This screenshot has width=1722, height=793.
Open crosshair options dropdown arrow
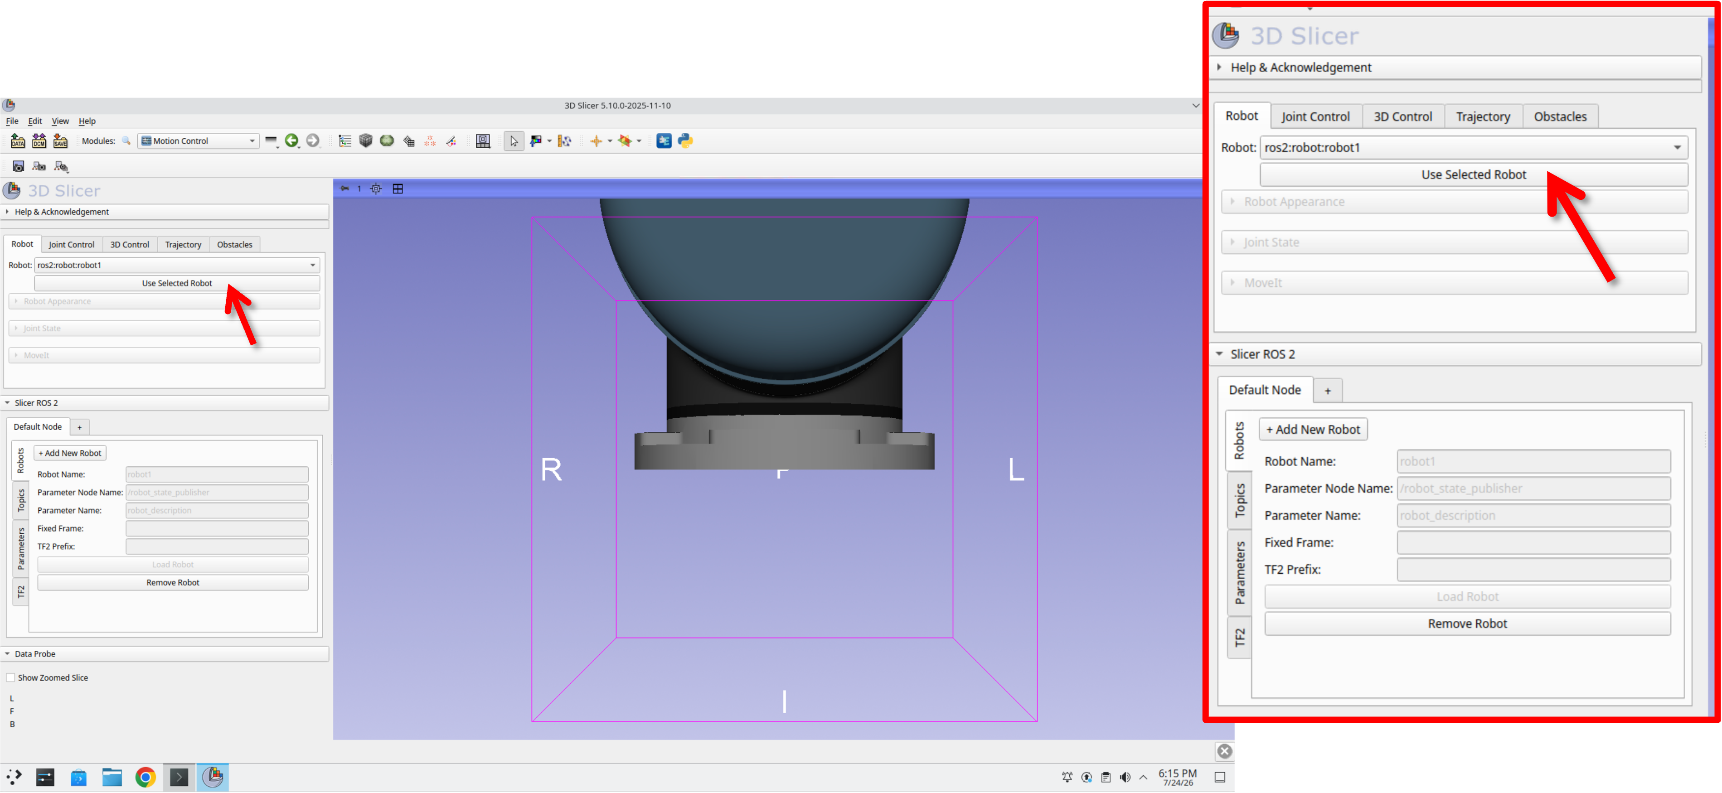(x=610, y=141)
